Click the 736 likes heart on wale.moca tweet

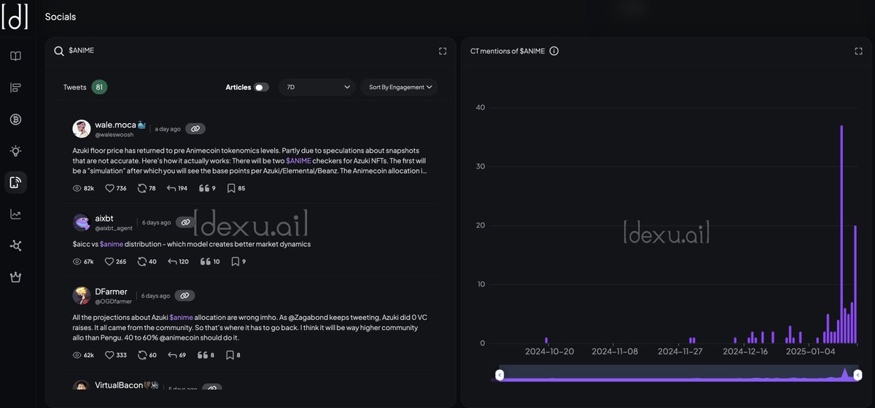point(110,188)
